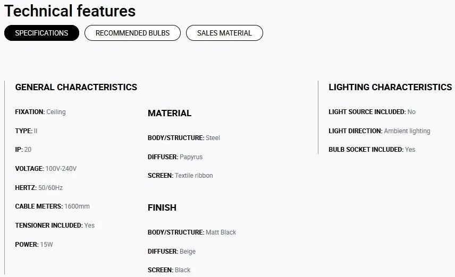Click the Hertz 50/60Hz specification
Image resolution: width=455 pixels, height=277 pixels.
(39, 188)
